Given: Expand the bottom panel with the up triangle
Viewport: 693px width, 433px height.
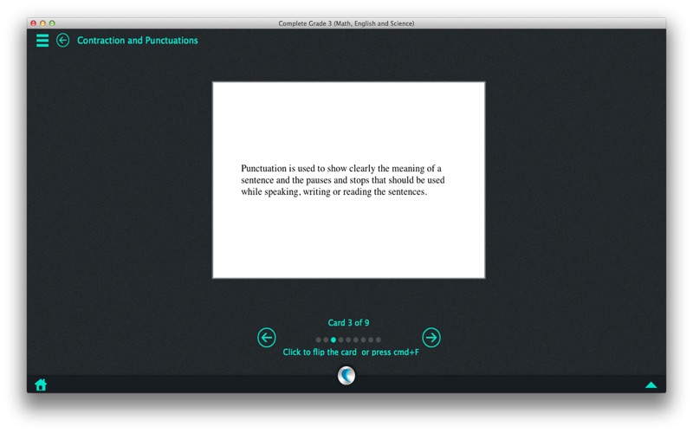Looking at the screenshot, I should tap(651, 385).
